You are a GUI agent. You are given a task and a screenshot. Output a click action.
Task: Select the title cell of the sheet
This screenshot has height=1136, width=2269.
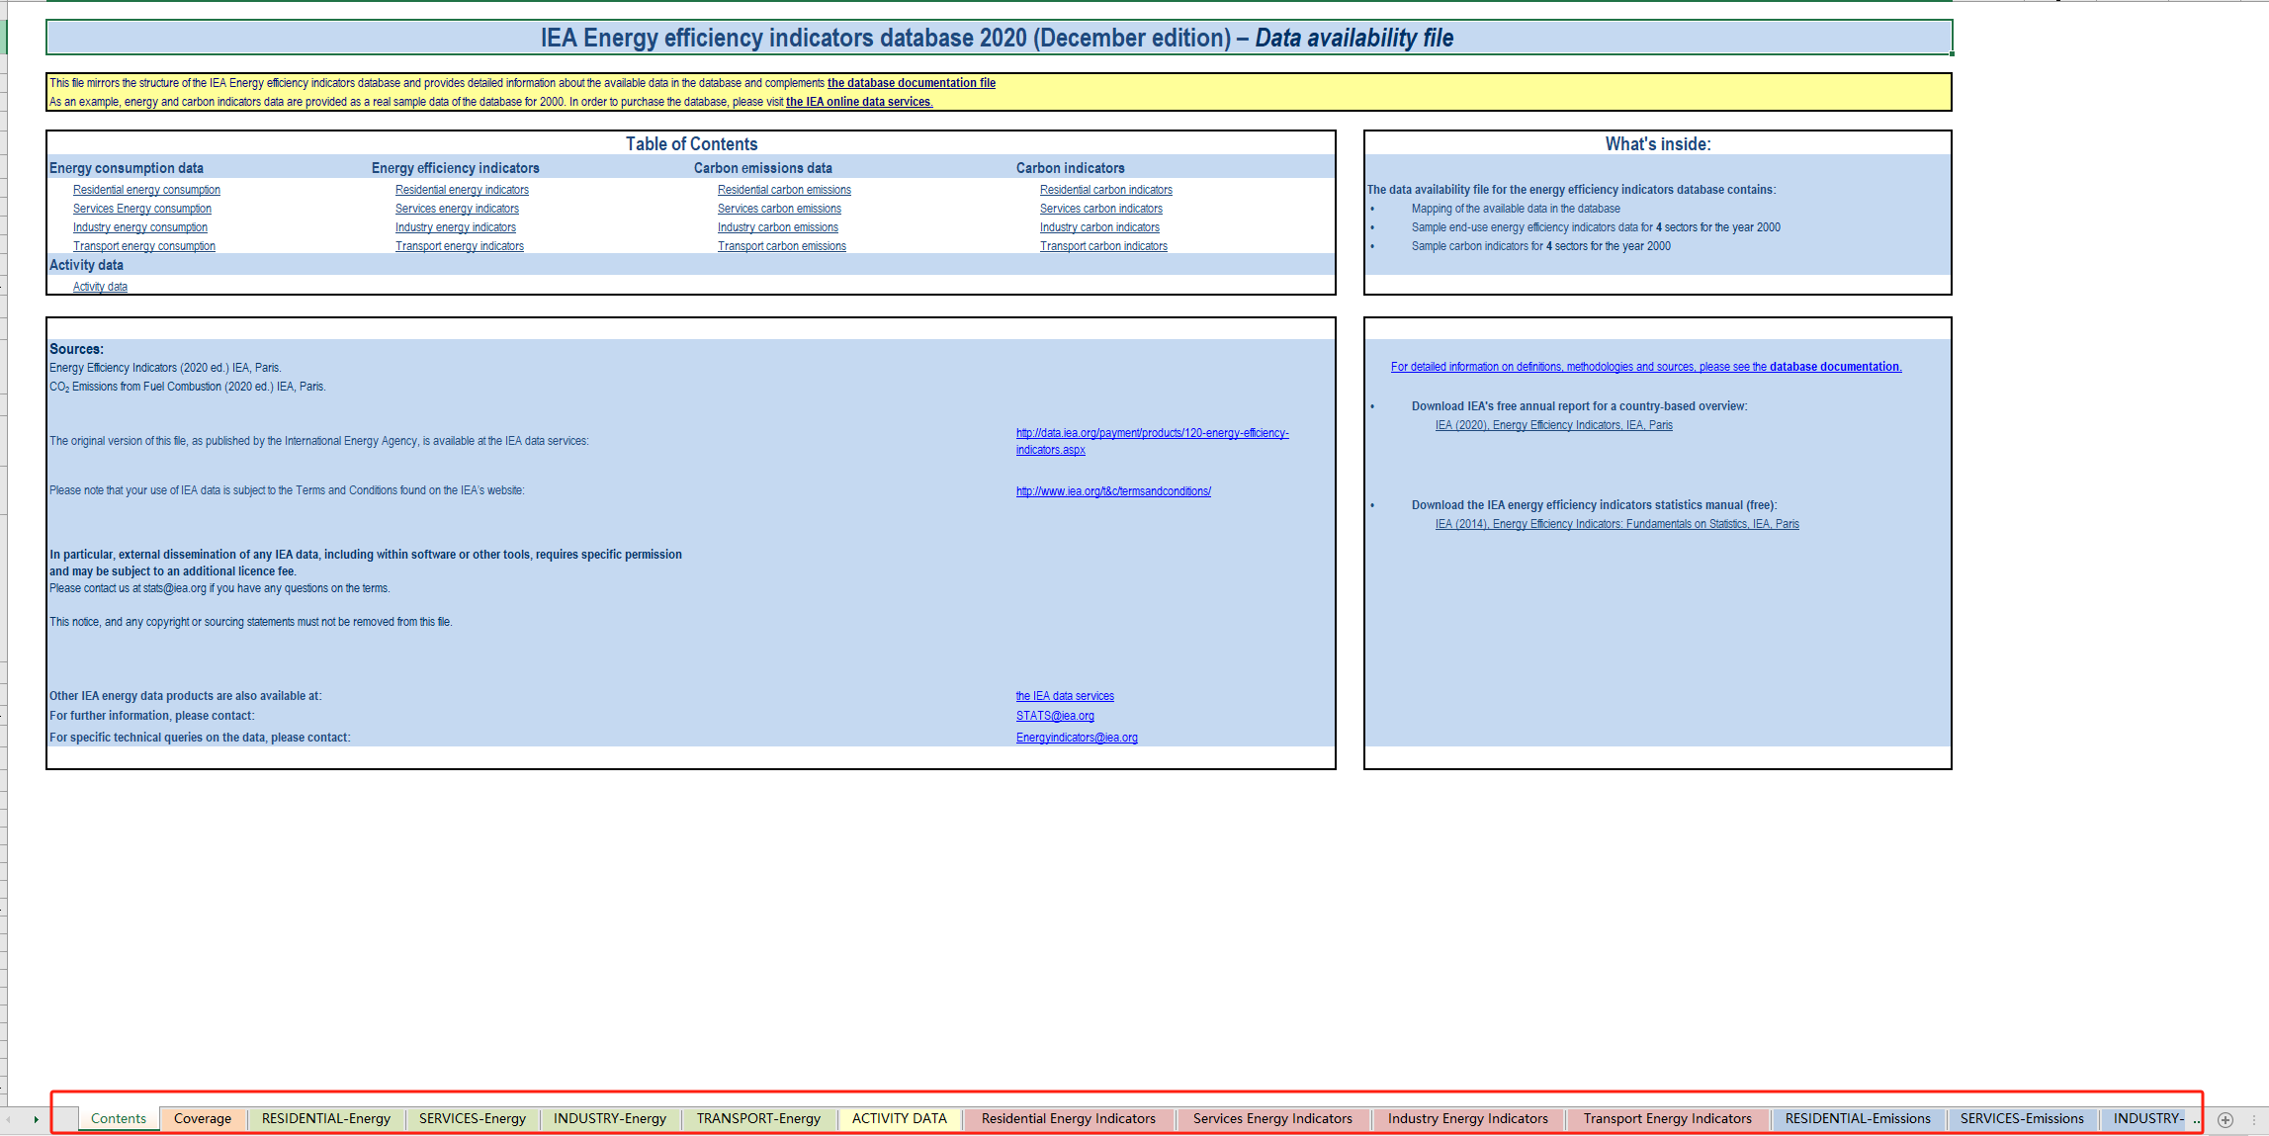(x=999, y=38)
